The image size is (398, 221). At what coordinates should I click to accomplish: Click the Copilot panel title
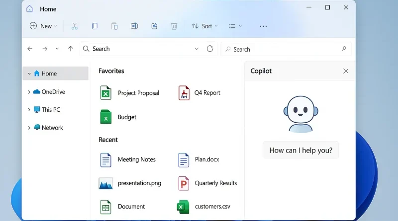pyautogui.click(x=261, y=71)
